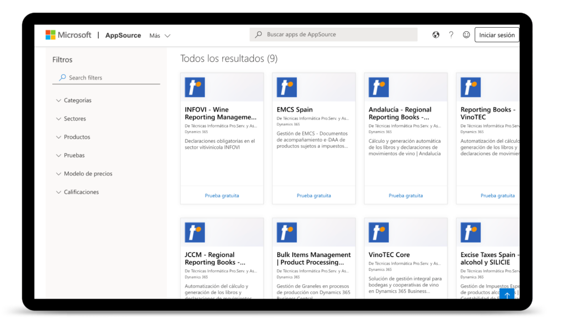Click the Andalucía Regional Reporting Books logo

tap(378, 87)
